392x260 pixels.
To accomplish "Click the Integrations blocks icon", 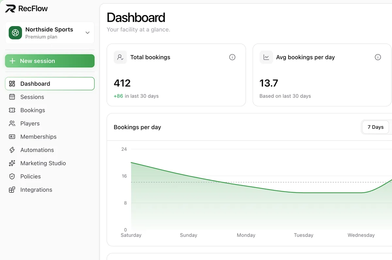I will click(x=12, y=190).
